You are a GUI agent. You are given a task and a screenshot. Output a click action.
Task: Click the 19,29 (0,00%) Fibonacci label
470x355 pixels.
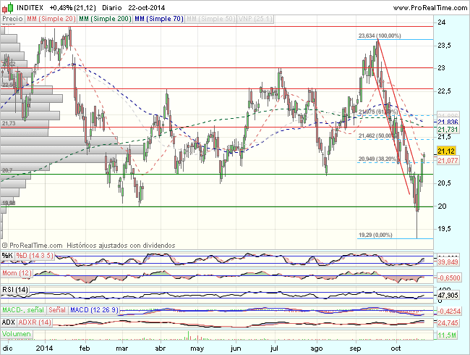375,235
